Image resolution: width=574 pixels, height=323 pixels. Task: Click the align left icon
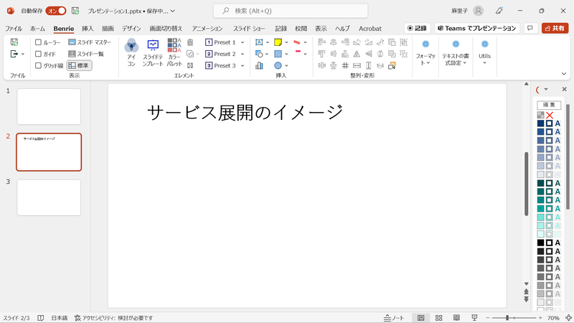[x=321, y=42]
